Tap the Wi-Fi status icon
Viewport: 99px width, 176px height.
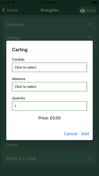(x=14, y=2)
